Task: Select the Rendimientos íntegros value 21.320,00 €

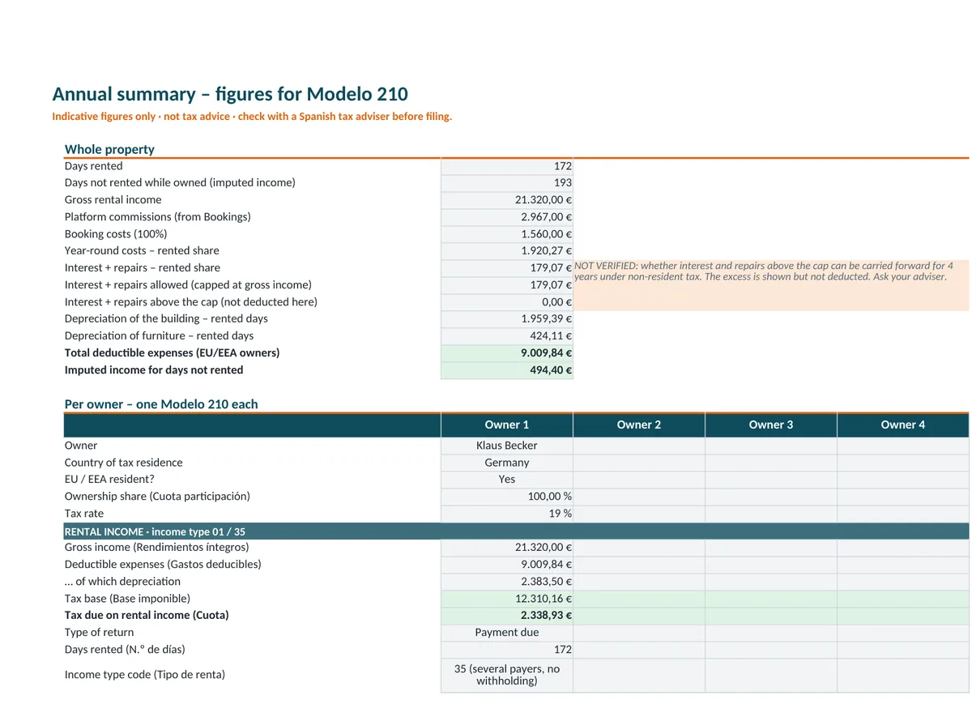Action: [507, 548]
